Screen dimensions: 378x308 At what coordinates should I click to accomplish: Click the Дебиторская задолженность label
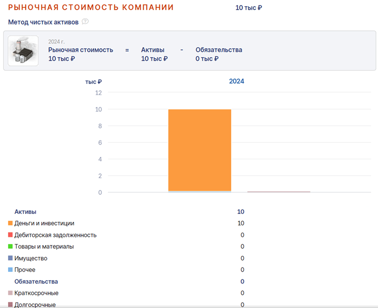pos(56,235)
